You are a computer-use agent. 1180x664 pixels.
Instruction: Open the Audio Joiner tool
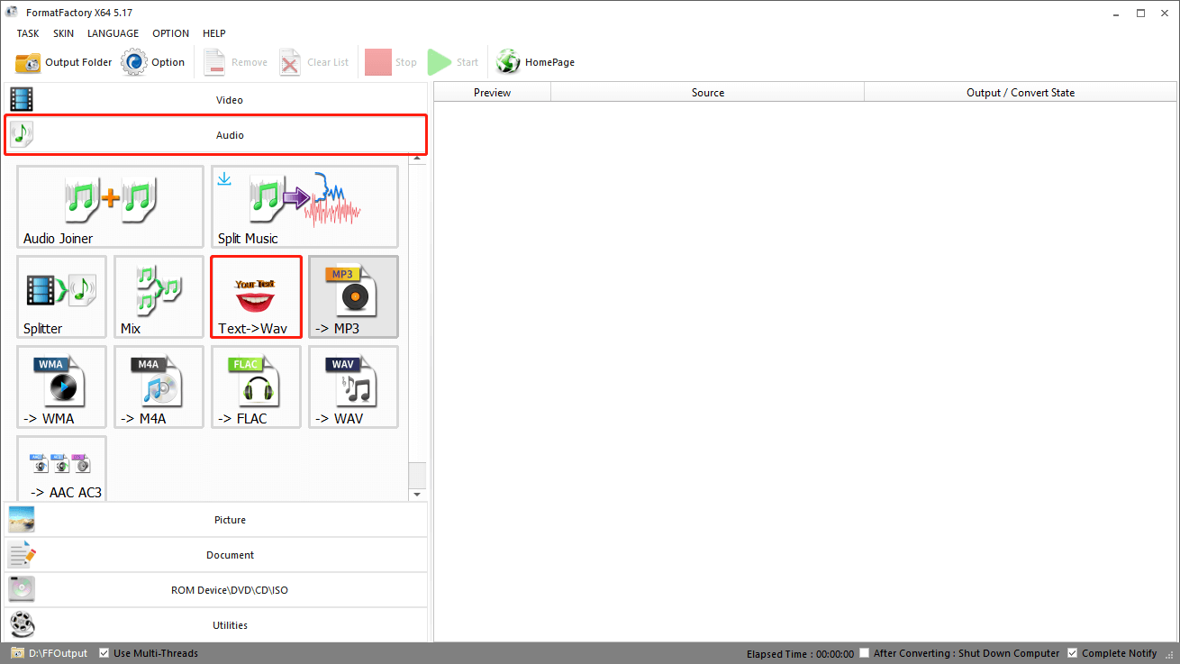[x=110, y=206]
